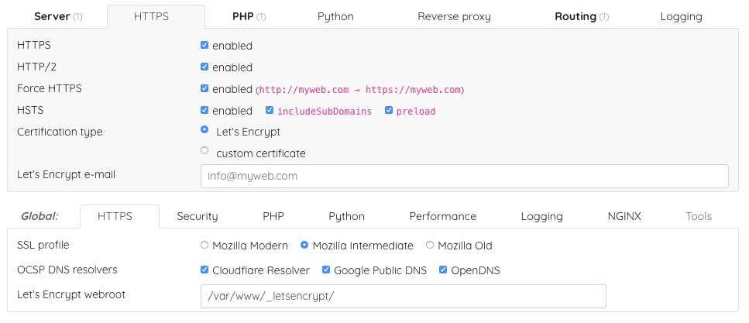Disable the OpenDNS resolver checkbox
The width and height of the screenshot is (749, 323).
click(x=444, y=270)
